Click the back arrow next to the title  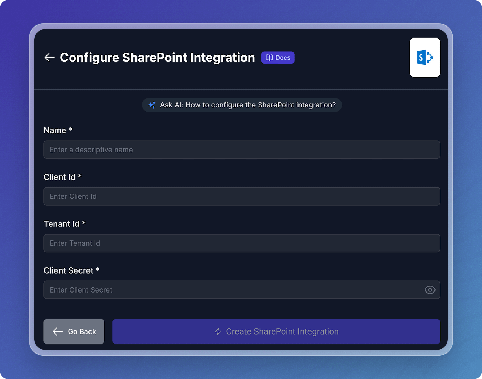click(x=49, y=58)
